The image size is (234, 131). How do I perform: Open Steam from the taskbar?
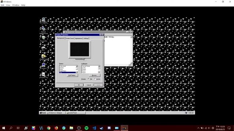[x=102, y=128]
